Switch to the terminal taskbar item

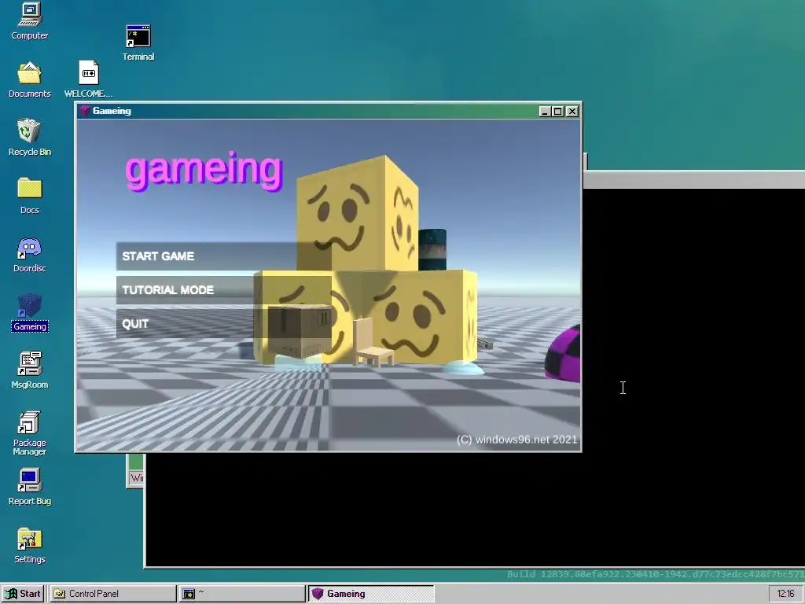point(242,594)
